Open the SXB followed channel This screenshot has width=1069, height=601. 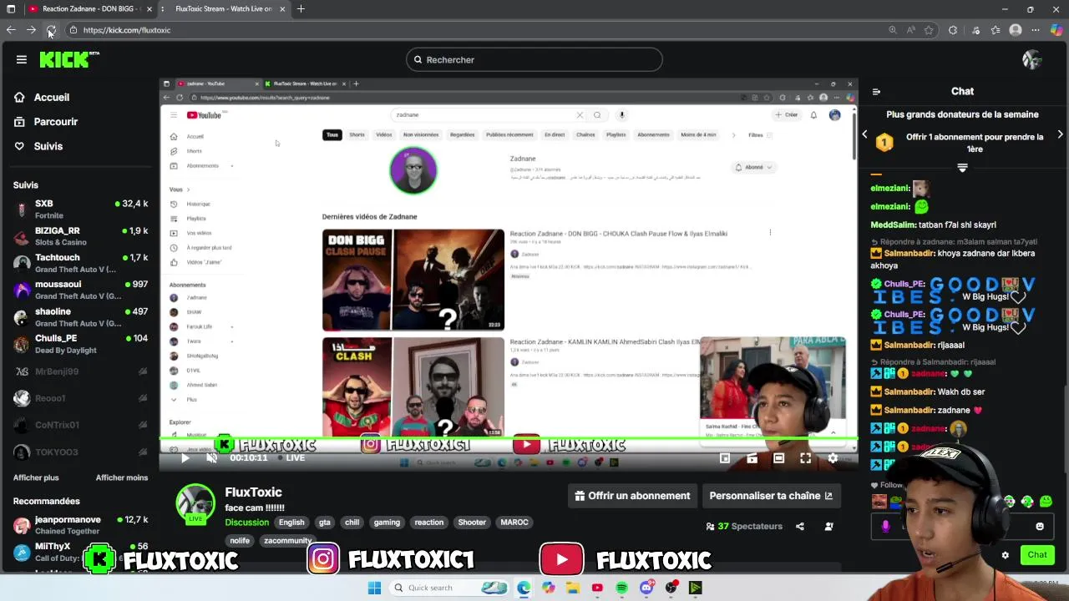click(79, 210)
